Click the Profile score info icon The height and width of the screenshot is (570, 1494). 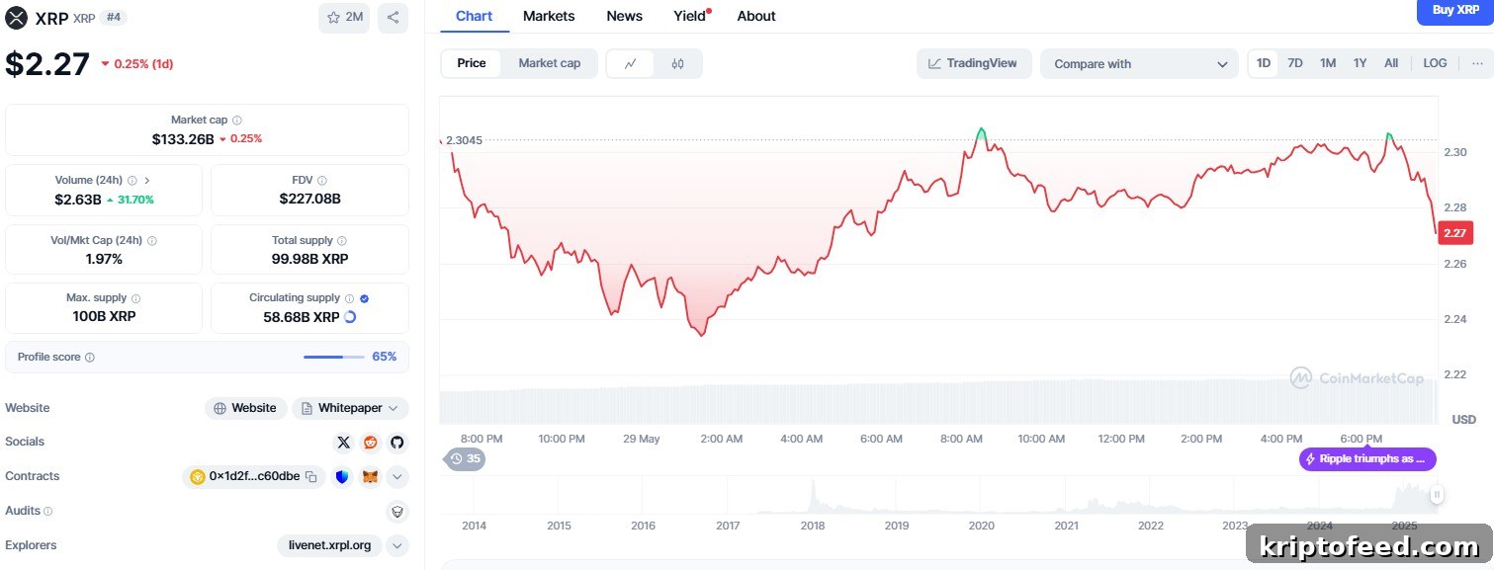[x=90, y=358]
